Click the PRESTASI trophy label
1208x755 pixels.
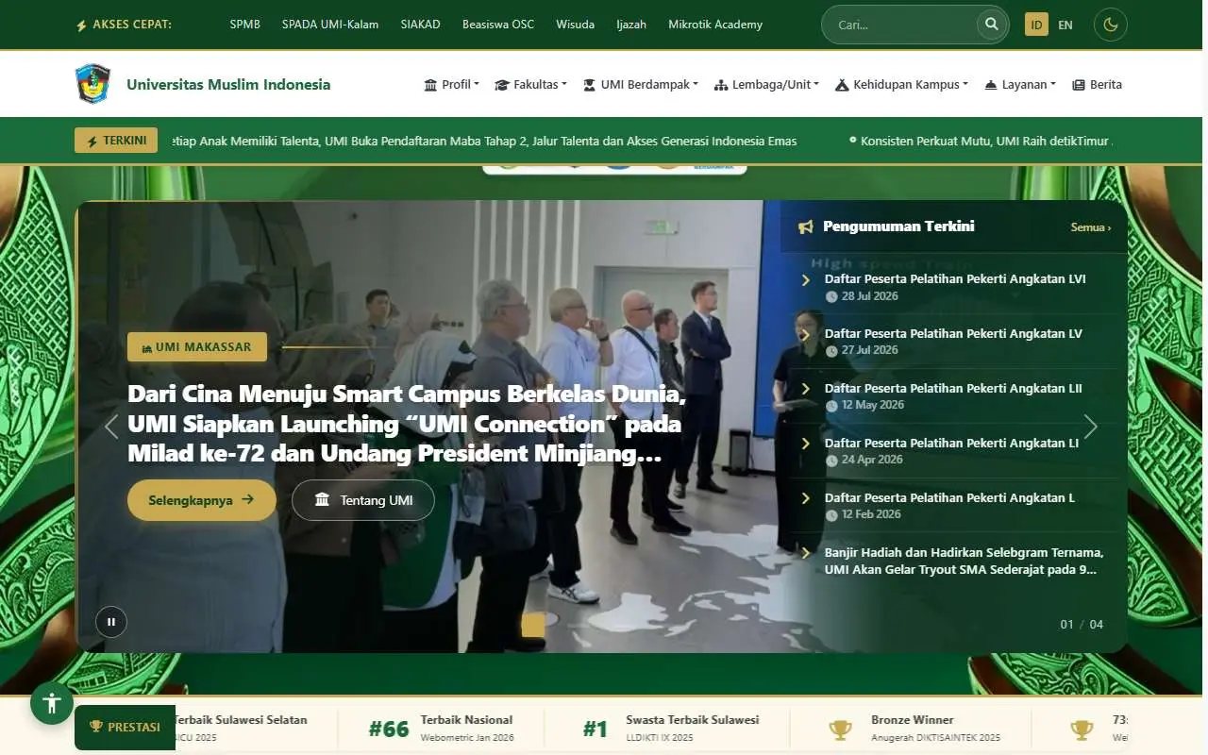(125, 727)
